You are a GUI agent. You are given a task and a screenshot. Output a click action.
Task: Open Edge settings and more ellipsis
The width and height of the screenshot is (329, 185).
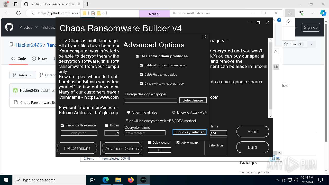313,13
